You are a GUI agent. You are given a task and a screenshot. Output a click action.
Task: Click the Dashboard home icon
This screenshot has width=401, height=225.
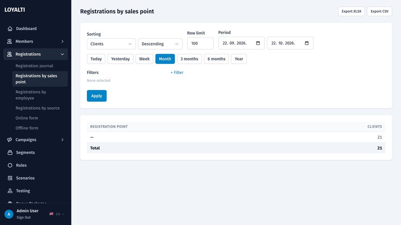coord(10,29)
